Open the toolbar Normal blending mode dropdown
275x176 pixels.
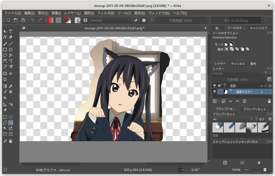coord(111,20)
